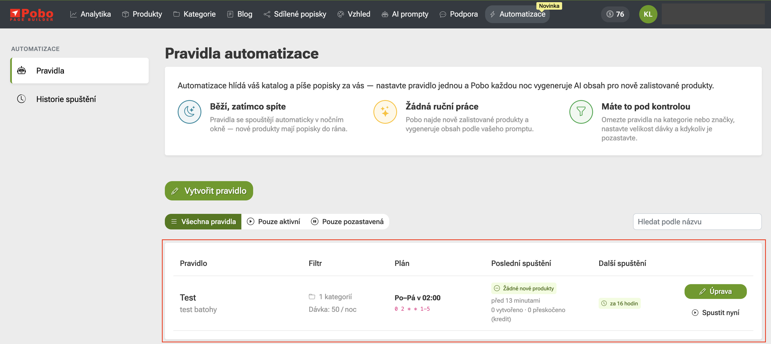771x344 pixels.
Task: Open AI prompty page
Action: 405,14
